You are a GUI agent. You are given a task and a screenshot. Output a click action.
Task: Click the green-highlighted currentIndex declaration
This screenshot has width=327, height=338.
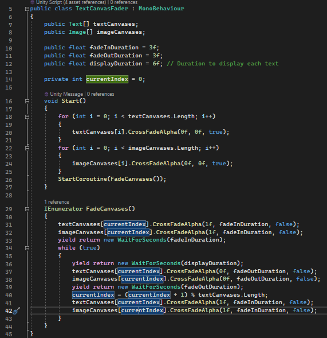tap(107, 79)
